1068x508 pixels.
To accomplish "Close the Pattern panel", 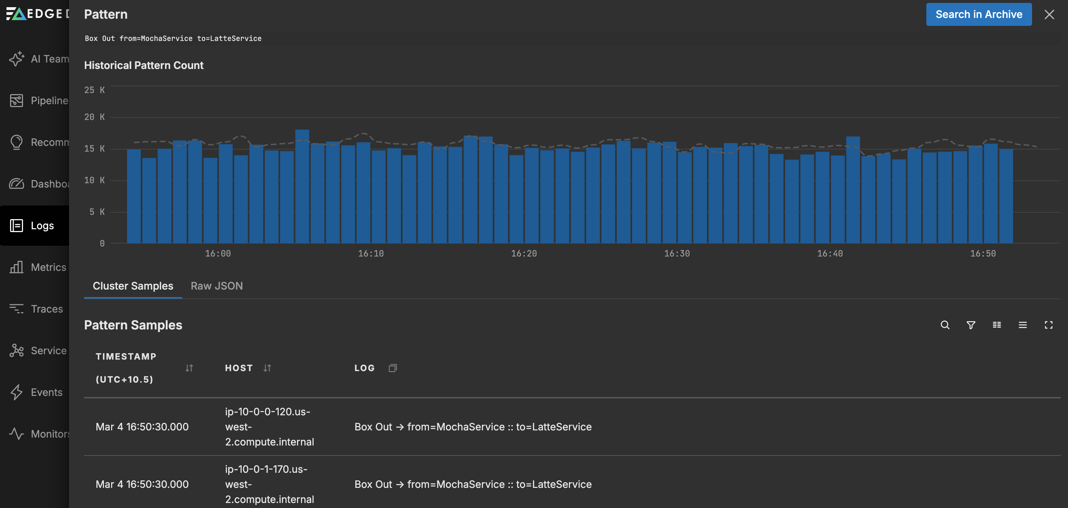I will (x=1049, y=14).
